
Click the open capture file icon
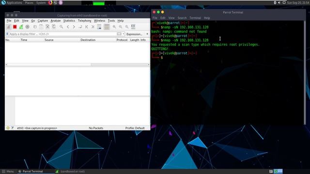(x=35, y=27)
